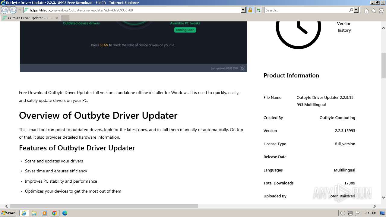Open Internet Explorer in the taskbar
Viewport: 386px width, 217px height.
(x=24, y=213)
